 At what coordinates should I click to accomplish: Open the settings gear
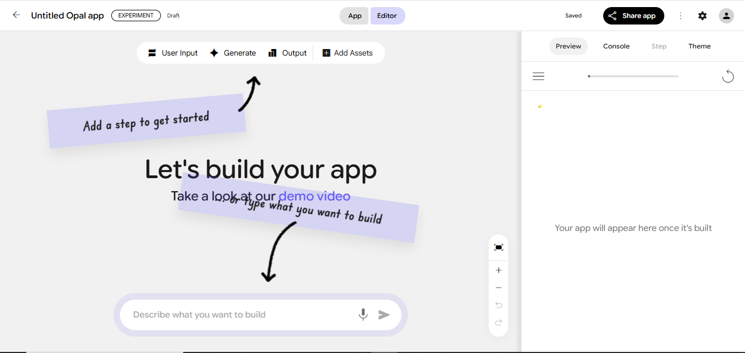click(x=702, y=15)
